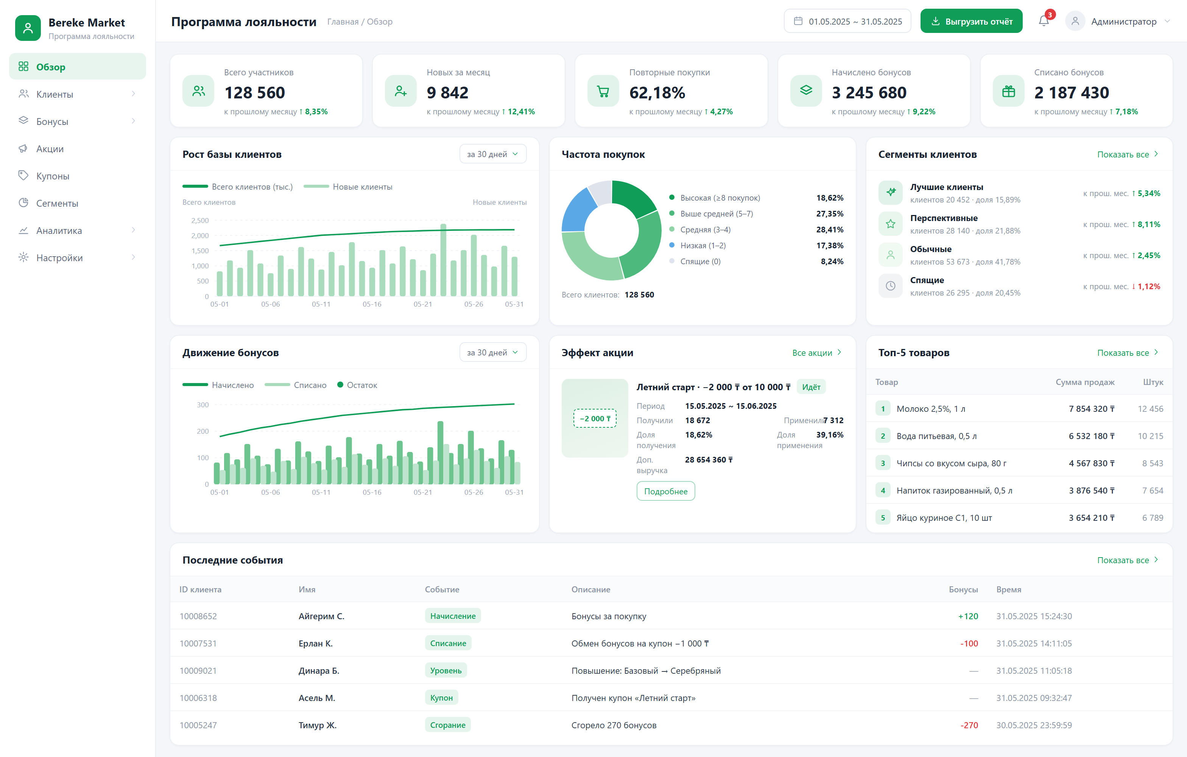Click the shopping cart icon in Повторные покупки
This screenshot has height=757, width=1187.
pos(603,91)
